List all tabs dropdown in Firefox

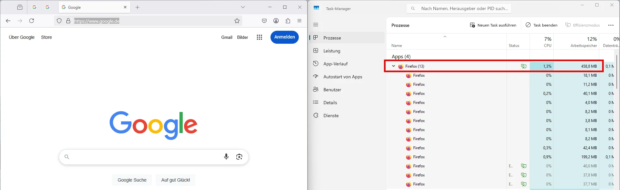[243, 7]
